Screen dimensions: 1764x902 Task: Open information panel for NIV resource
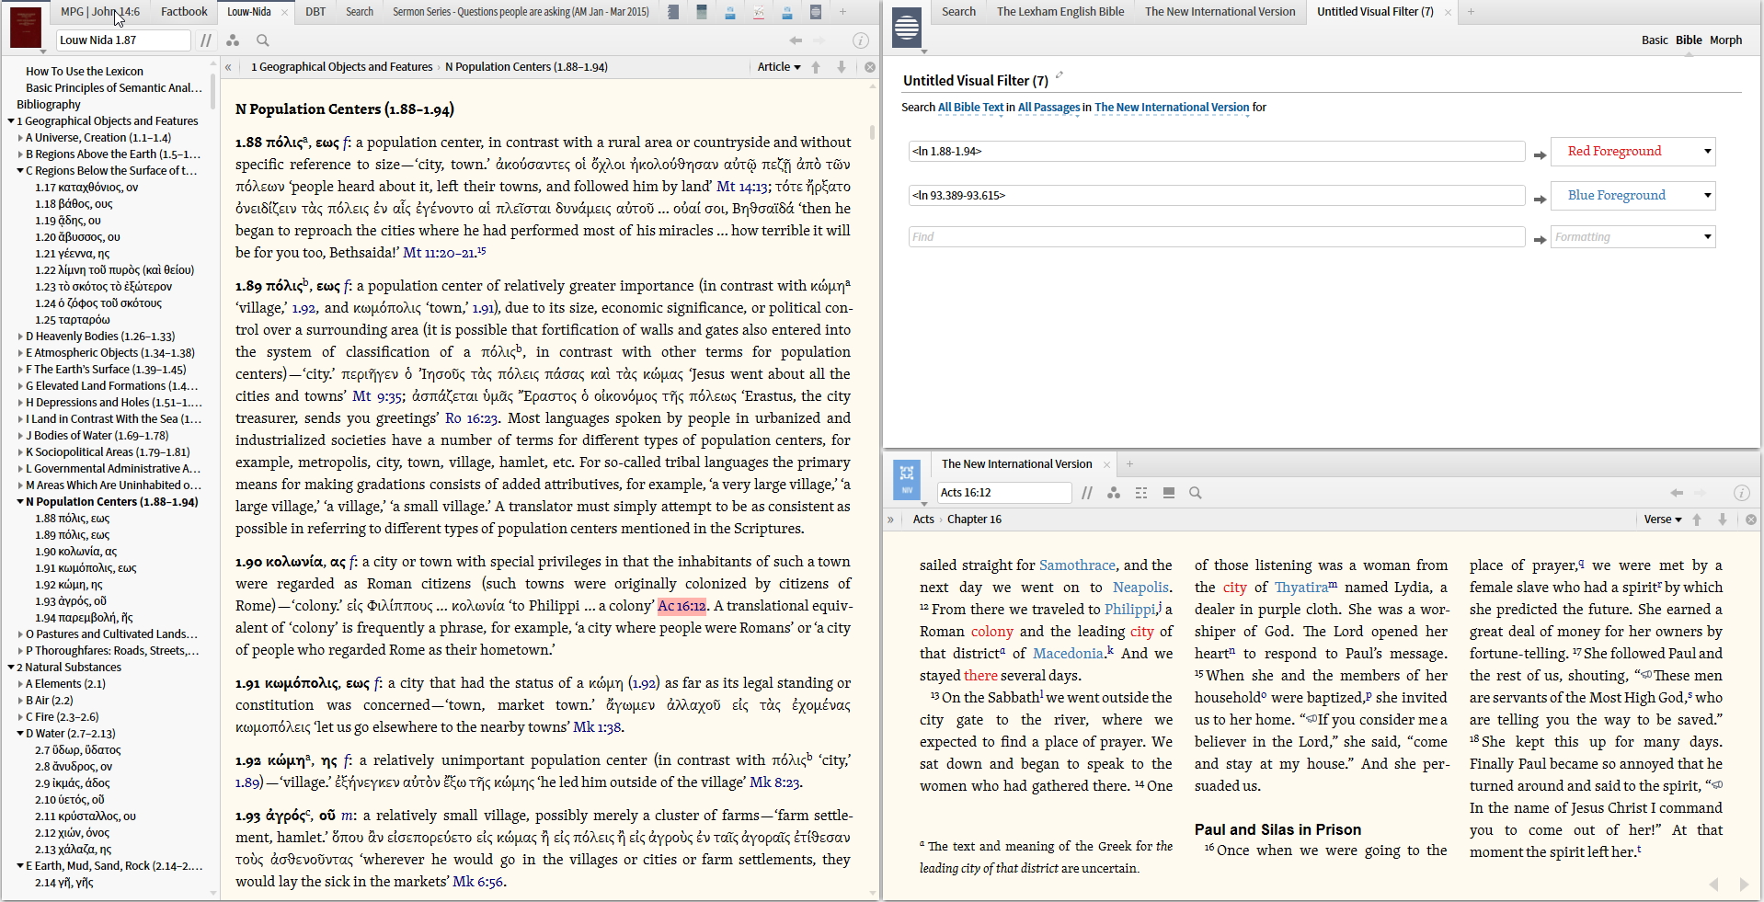pos(1742,493)
